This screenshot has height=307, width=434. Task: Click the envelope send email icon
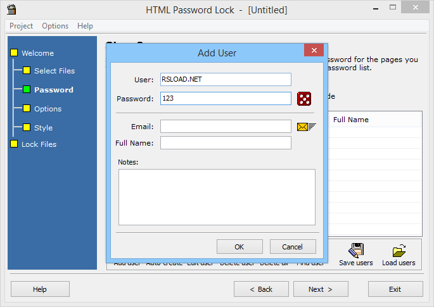306,127
